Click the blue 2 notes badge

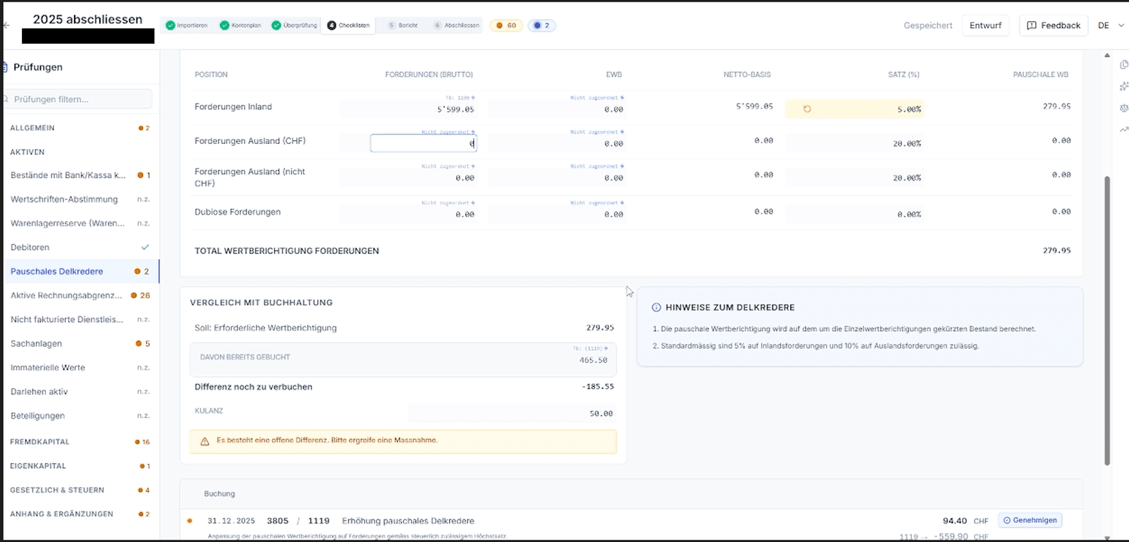point(541,25)
